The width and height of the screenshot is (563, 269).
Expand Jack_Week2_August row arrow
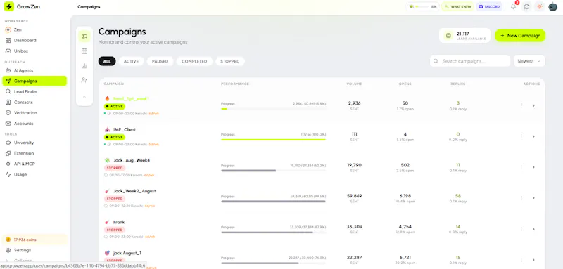(x=533, y=198)
